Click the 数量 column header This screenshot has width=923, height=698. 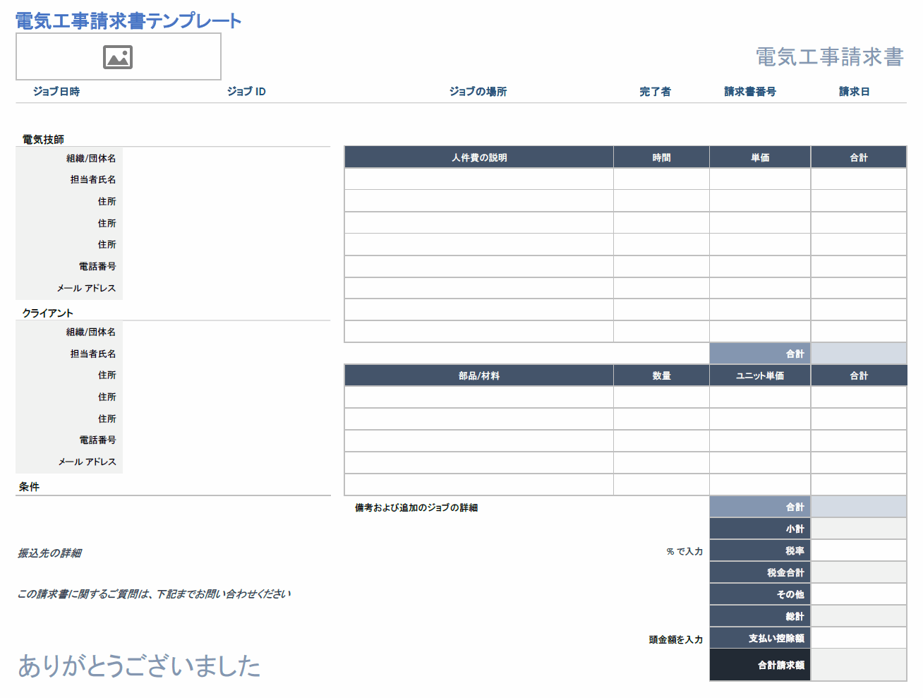pos(661,375)
